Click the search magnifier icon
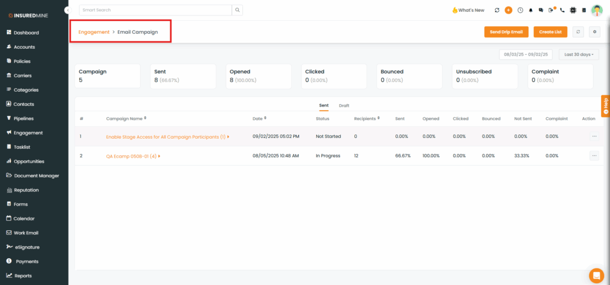The image size is (610, 285). tap(238, 10)
